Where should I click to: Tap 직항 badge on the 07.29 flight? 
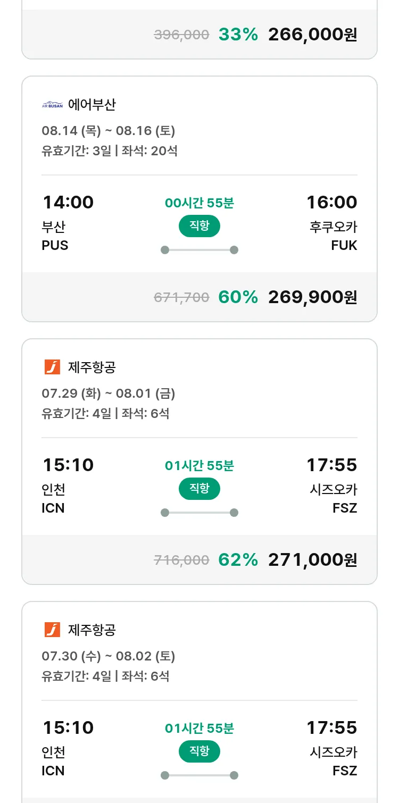[x=199, y=489]
